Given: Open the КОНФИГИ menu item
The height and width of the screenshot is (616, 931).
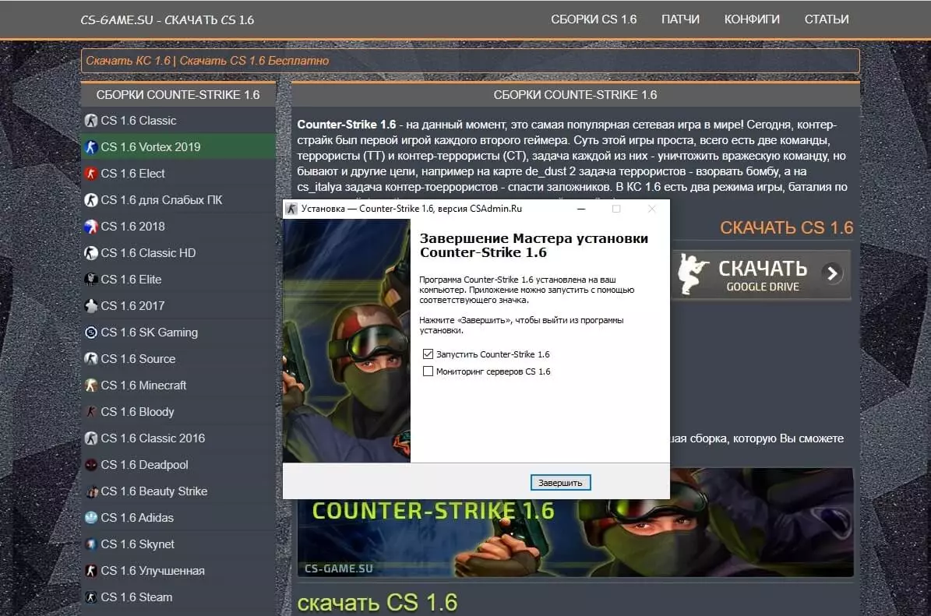Looking at the screenshot, I should click(752, 19).
